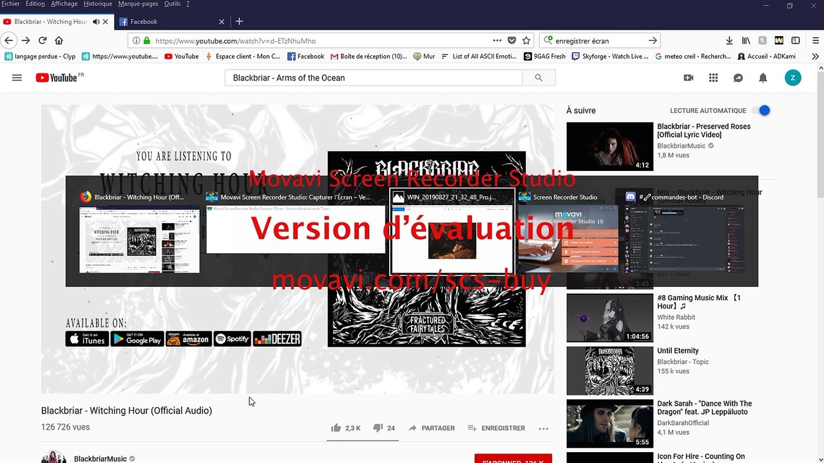
Task: Open Preserved Roses lyric video thumbnail
Action: 609,147
